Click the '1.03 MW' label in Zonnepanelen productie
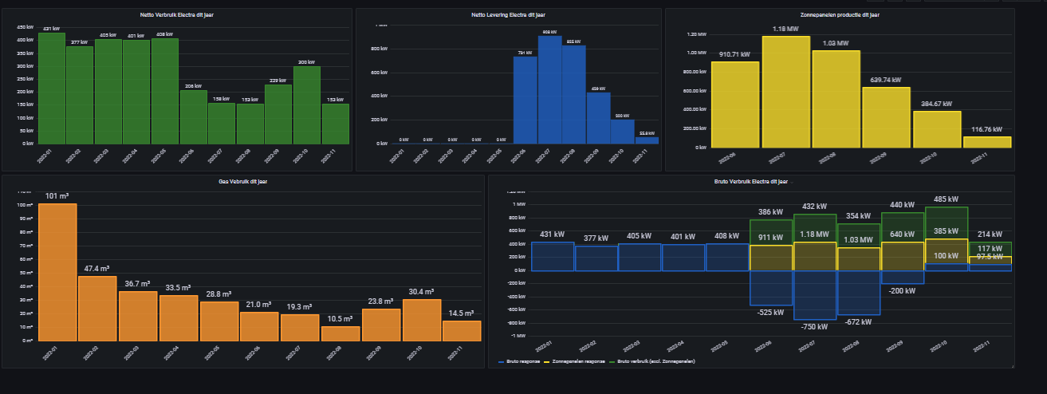The width and height of the screenshot is (1047, 394). click(x=836, y=43)
